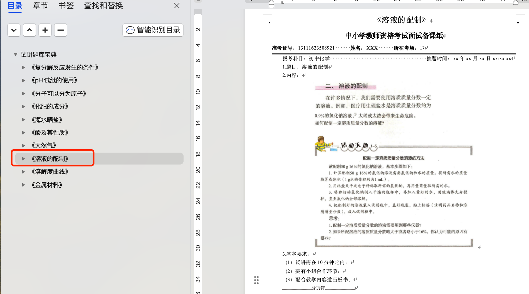
Task: Click the up-arrow promote heading button
Action: click(29, 30)
